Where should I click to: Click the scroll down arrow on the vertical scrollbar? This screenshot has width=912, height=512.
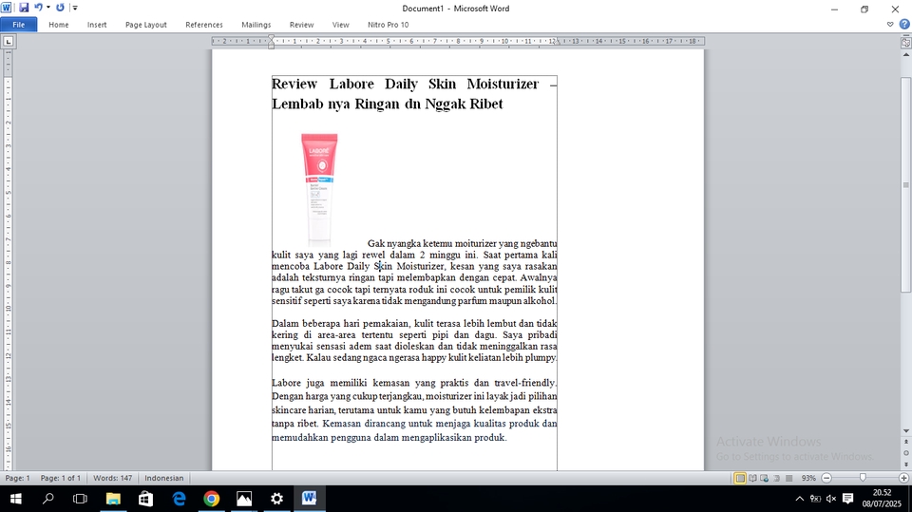point(905,430)
